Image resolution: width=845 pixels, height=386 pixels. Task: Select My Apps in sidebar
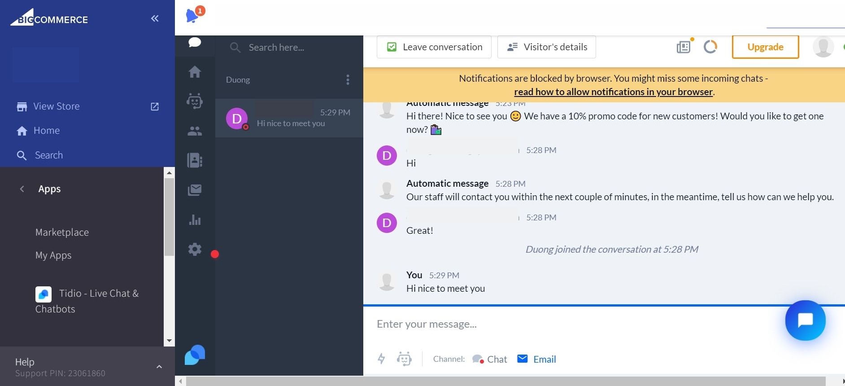(x=53, y=255)
